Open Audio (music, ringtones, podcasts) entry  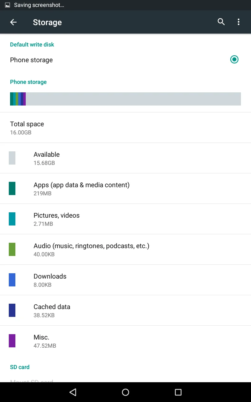(91, 249)
